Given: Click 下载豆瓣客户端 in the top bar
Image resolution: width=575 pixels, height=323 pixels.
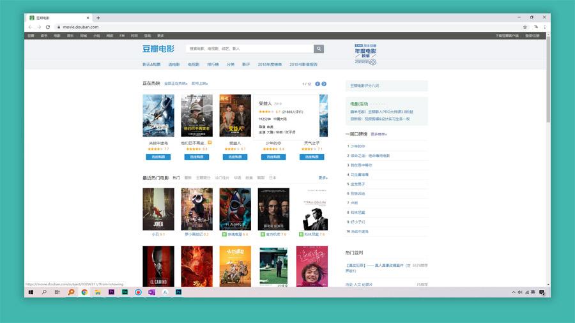Looking at the screenshot, I should pos(507,36).
